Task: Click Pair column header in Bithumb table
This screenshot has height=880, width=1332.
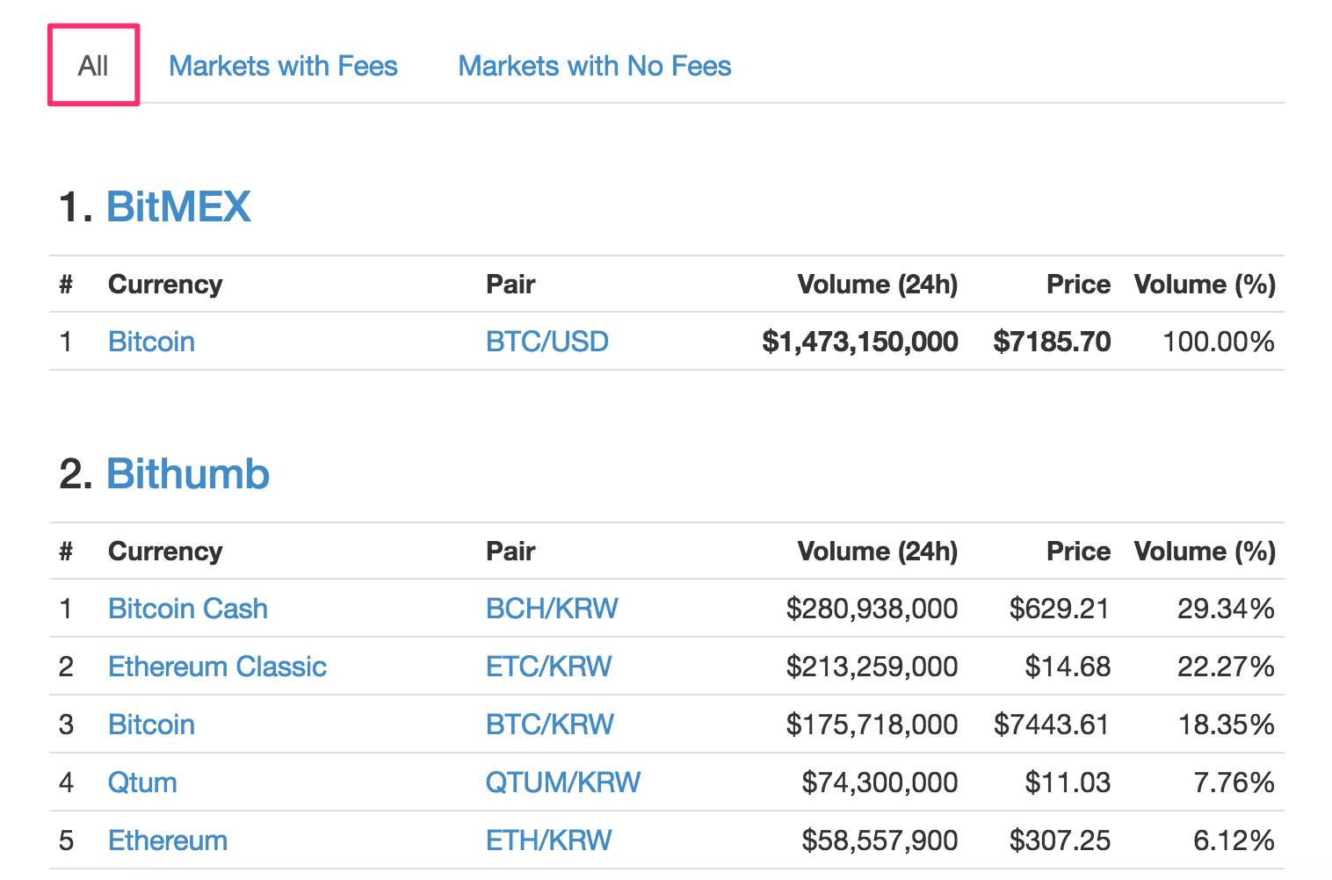Action: [x=510, y=552]
